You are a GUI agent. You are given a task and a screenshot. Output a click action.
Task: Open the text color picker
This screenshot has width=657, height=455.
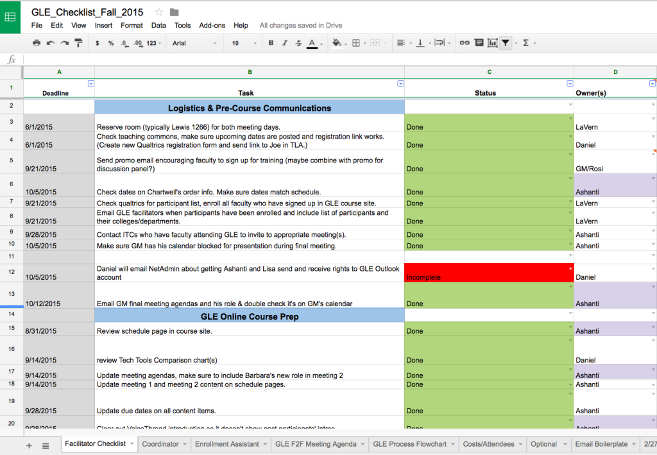[312, 43]
